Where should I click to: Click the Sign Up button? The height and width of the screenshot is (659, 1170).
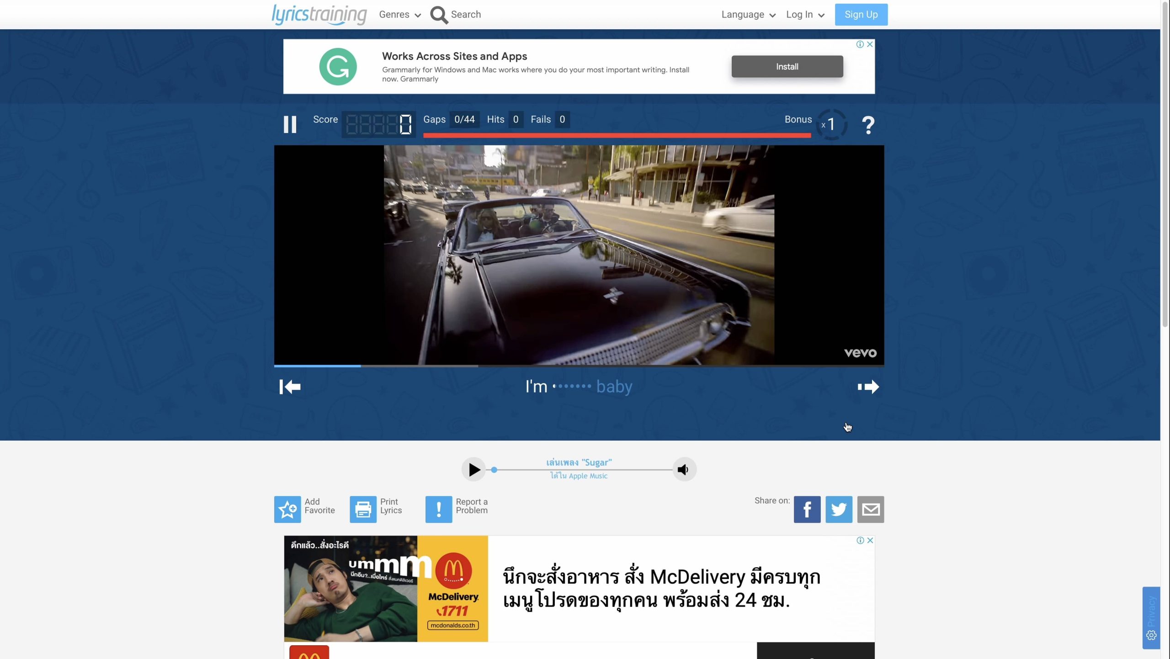click(861, 15)
